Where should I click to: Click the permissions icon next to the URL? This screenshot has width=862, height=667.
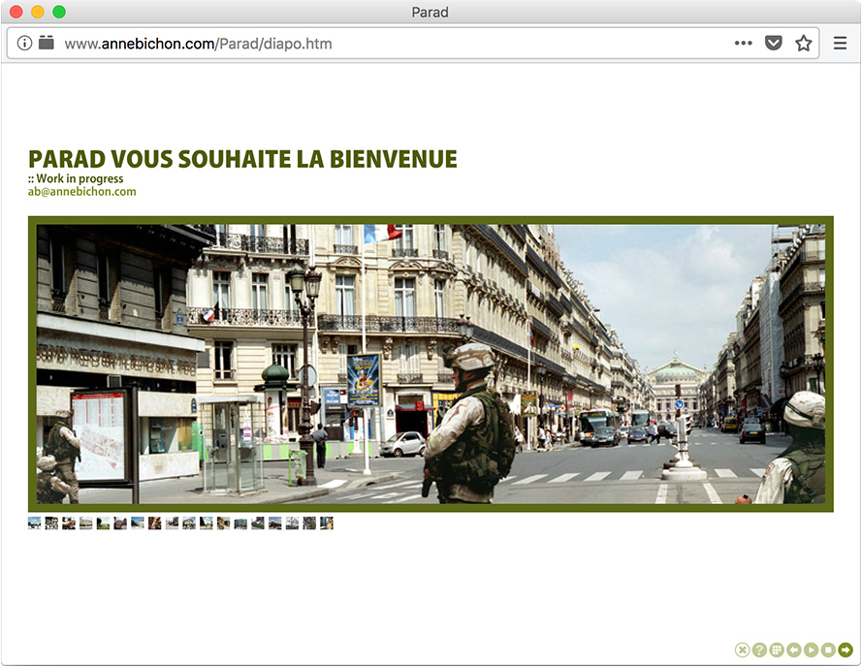tap(46, 44)
